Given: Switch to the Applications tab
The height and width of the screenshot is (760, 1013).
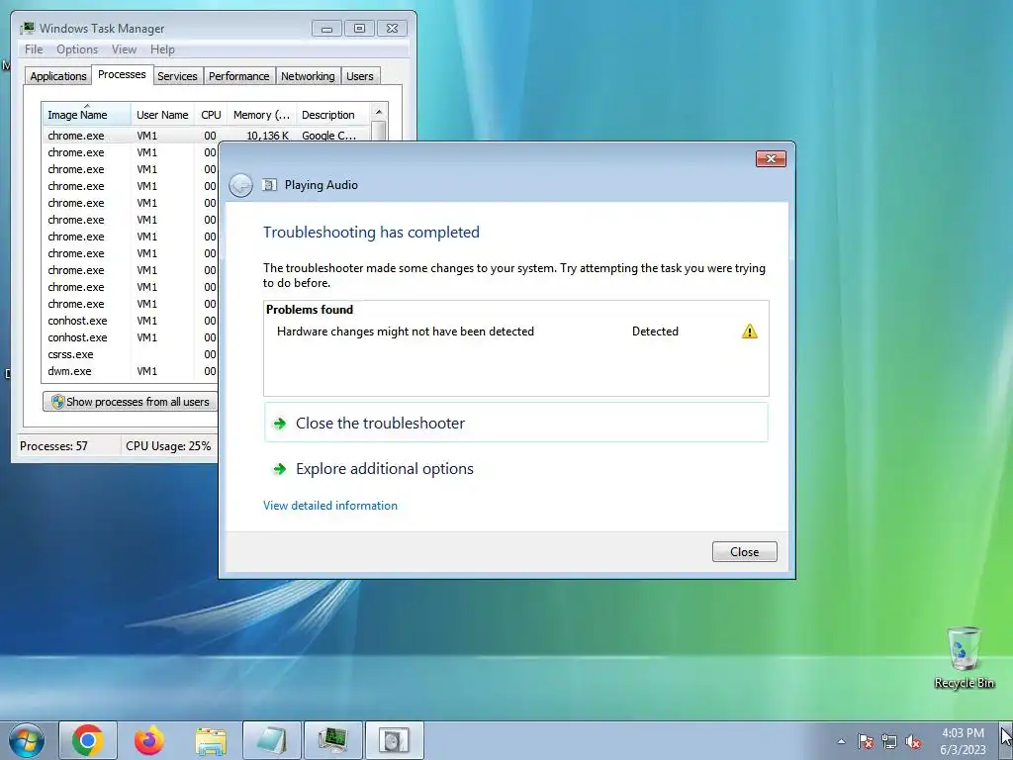Looking at the screenshot, I should (58, 76).
